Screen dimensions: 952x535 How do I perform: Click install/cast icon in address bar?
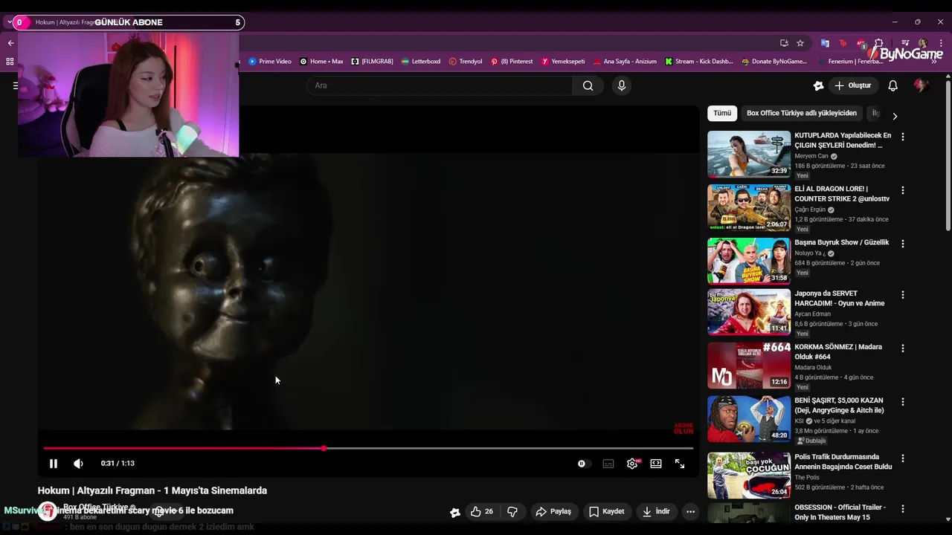784,43
